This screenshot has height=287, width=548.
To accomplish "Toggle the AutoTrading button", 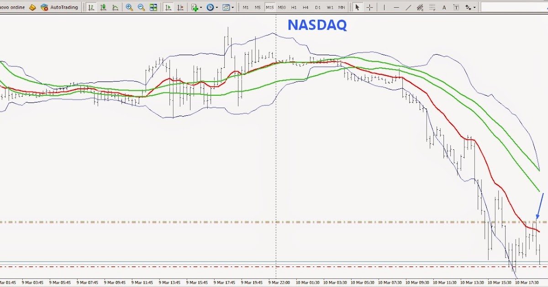I will pos(59,7).
